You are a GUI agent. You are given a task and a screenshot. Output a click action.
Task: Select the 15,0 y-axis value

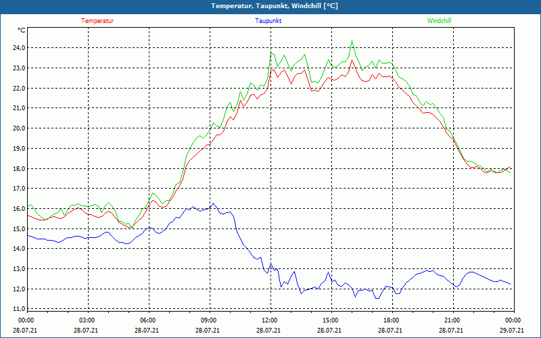[20, 229]
